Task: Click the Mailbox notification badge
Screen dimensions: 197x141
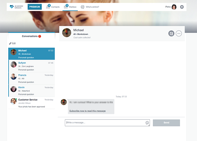Action: tap(67, 5)
